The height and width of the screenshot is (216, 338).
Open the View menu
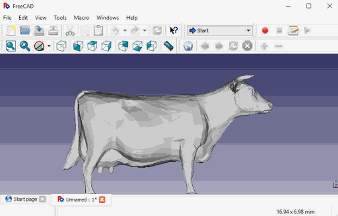coord(41,18)
